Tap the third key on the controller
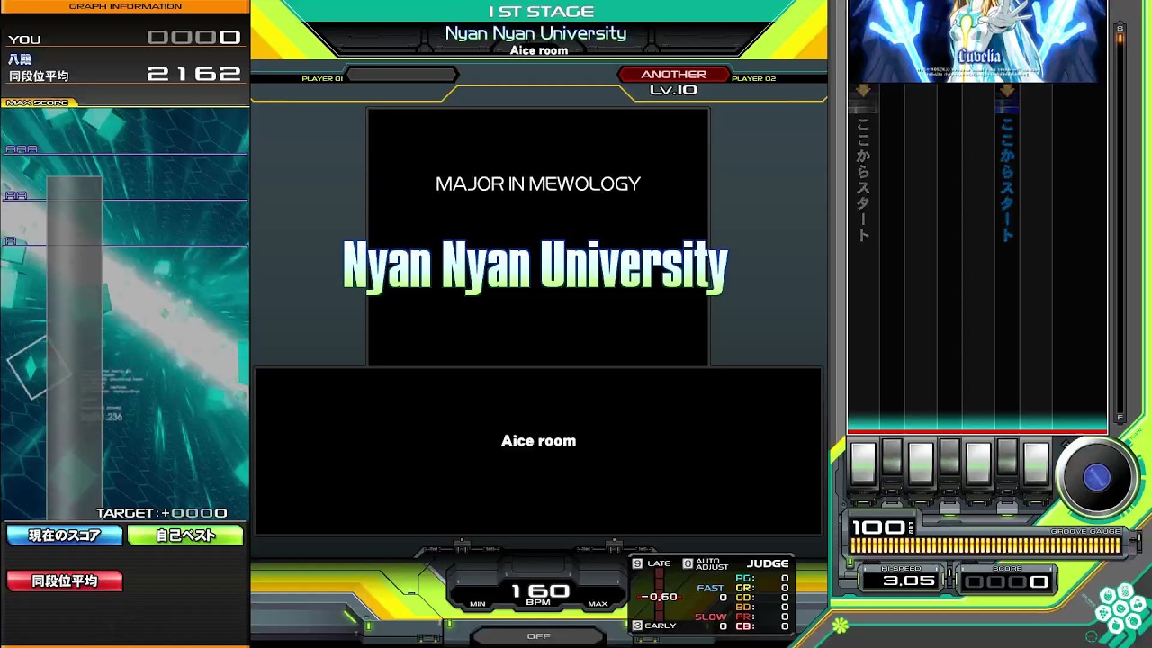The image size is (1152, 648). coord(921,462)
